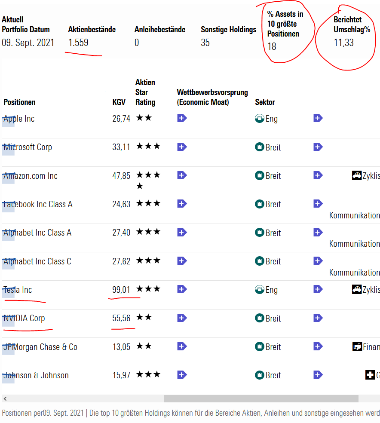Click the wide moat icon in NVIDIA's row

(x=259, y=318)
